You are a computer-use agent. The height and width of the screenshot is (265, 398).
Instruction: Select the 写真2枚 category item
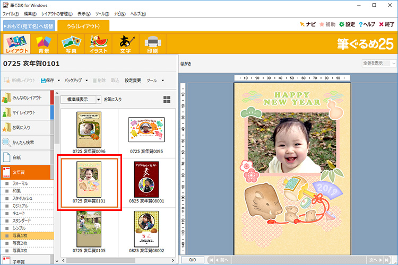tap(21, 243)
